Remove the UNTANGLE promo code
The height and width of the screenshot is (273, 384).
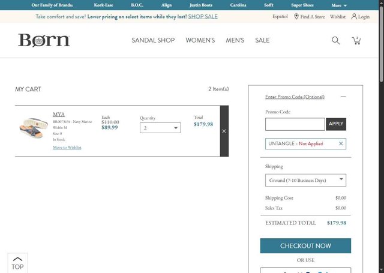(341, 144)
